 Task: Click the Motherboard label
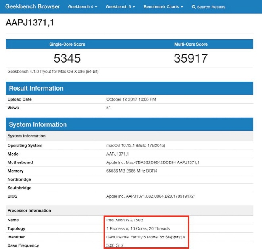pyautogui.click(x=20, y=162)
